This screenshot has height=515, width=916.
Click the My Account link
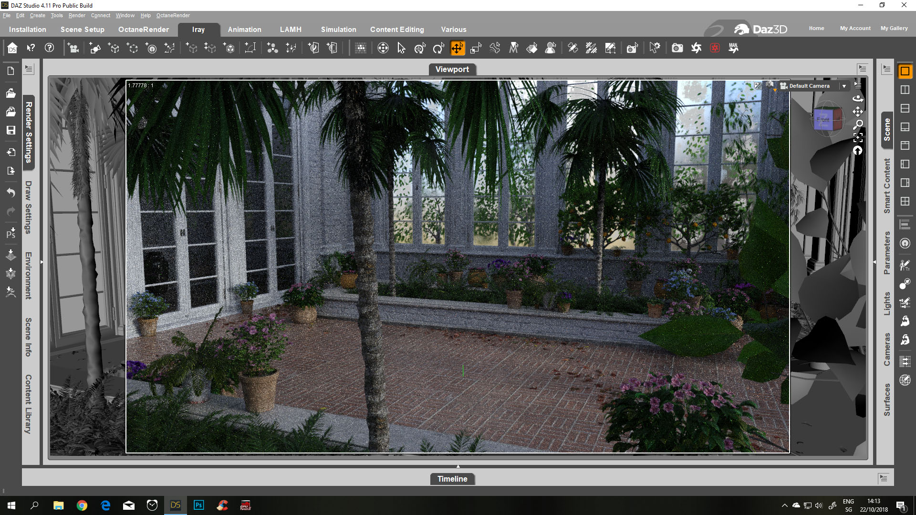[855, 28]
